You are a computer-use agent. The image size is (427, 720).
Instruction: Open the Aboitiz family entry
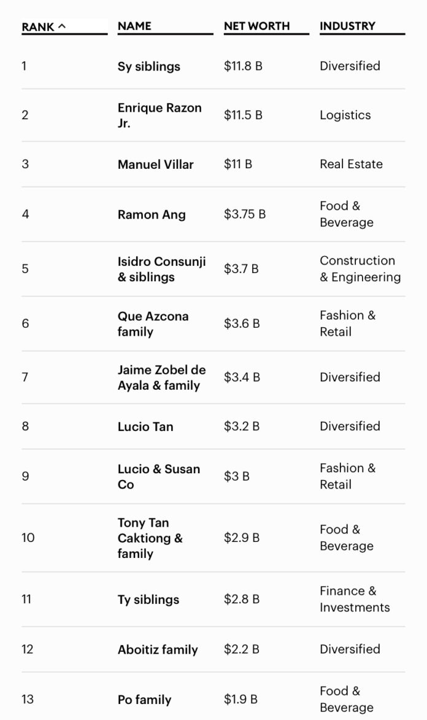(x=158, y=650)
